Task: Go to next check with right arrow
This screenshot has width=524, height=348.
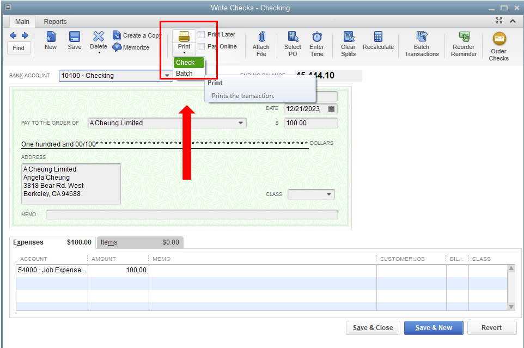Action: tap(25, 35)
